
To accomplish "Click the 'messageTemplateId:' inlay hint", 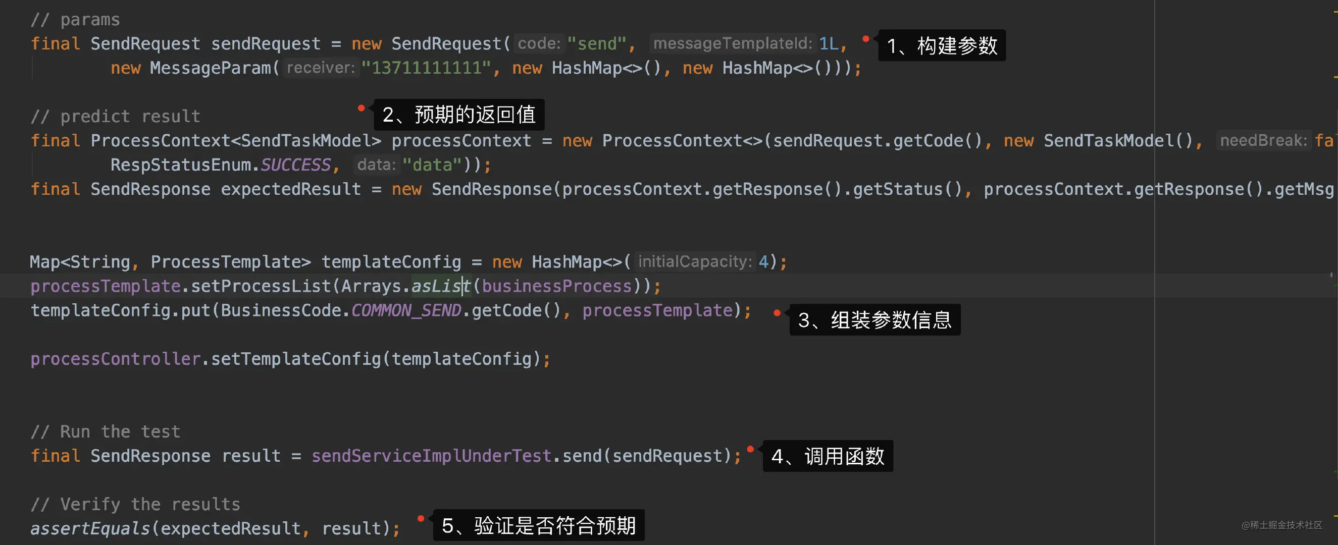I will (733, 43).
